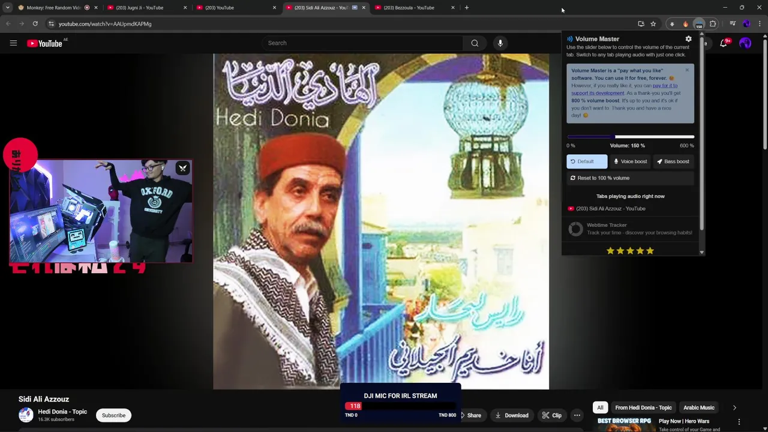
Task: Select the Arabic Music chip
Action: [x=699, y=408]
